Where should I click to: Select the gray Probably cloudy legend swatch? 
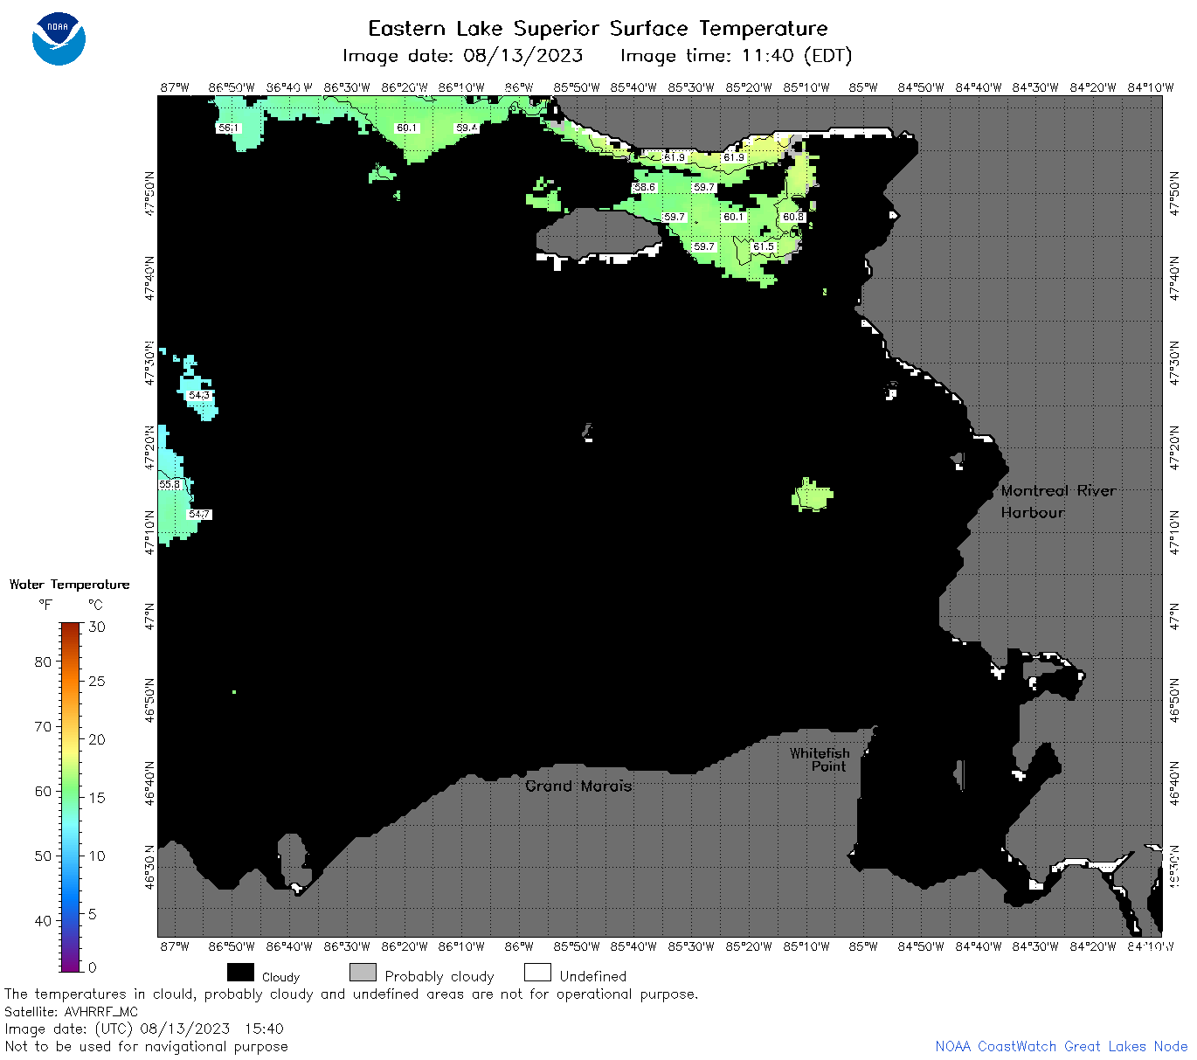coord(363,973)
